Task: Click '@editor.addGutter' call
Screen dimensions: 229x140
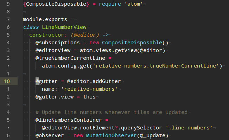Action: point(94,81)
